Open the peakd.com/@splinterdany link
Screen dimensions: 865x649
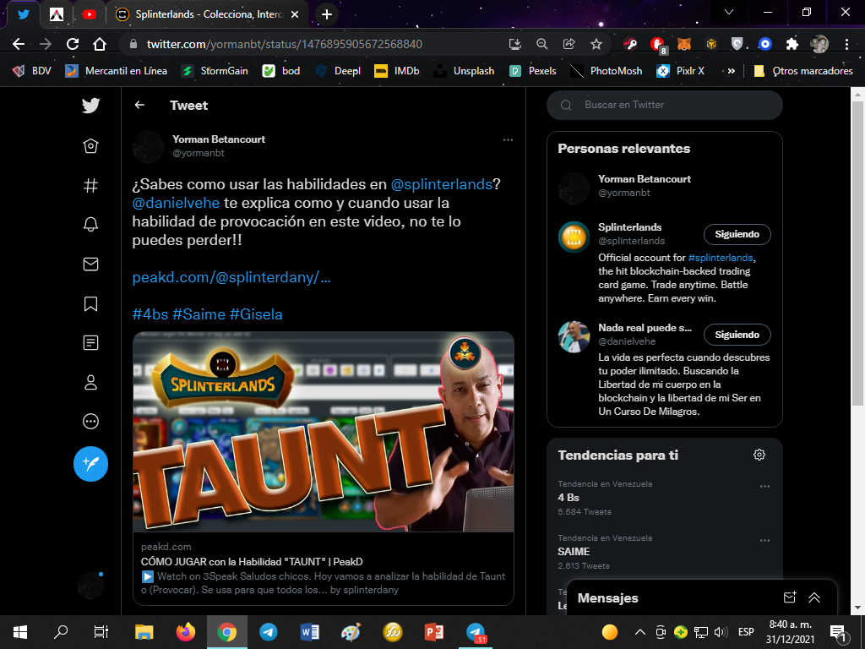coord(231,277)
